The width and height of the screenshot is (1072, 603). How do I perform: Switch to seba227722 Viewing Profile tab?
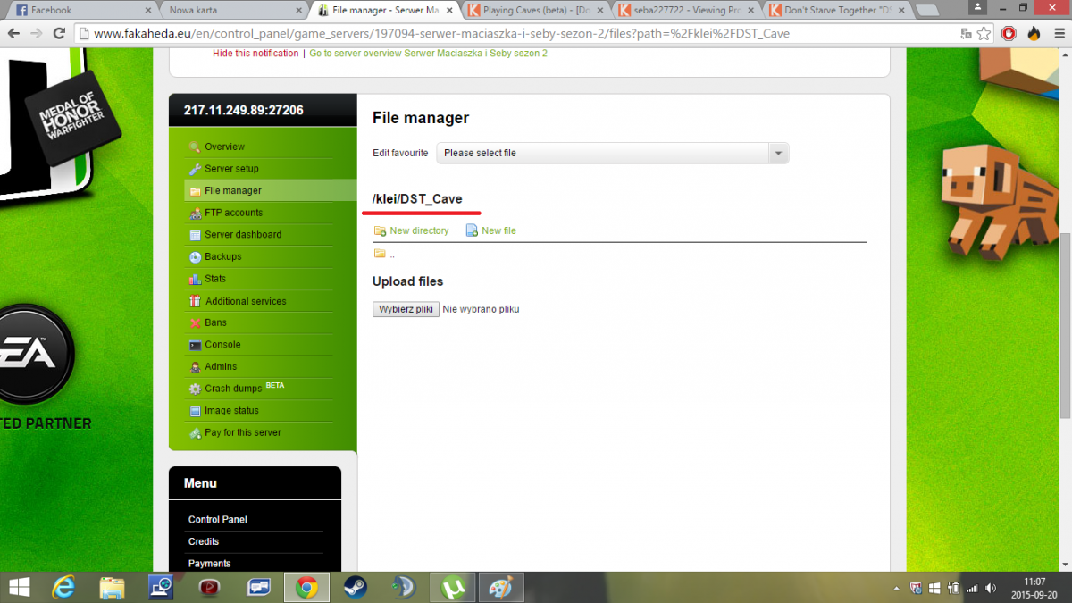click(684, 11)
